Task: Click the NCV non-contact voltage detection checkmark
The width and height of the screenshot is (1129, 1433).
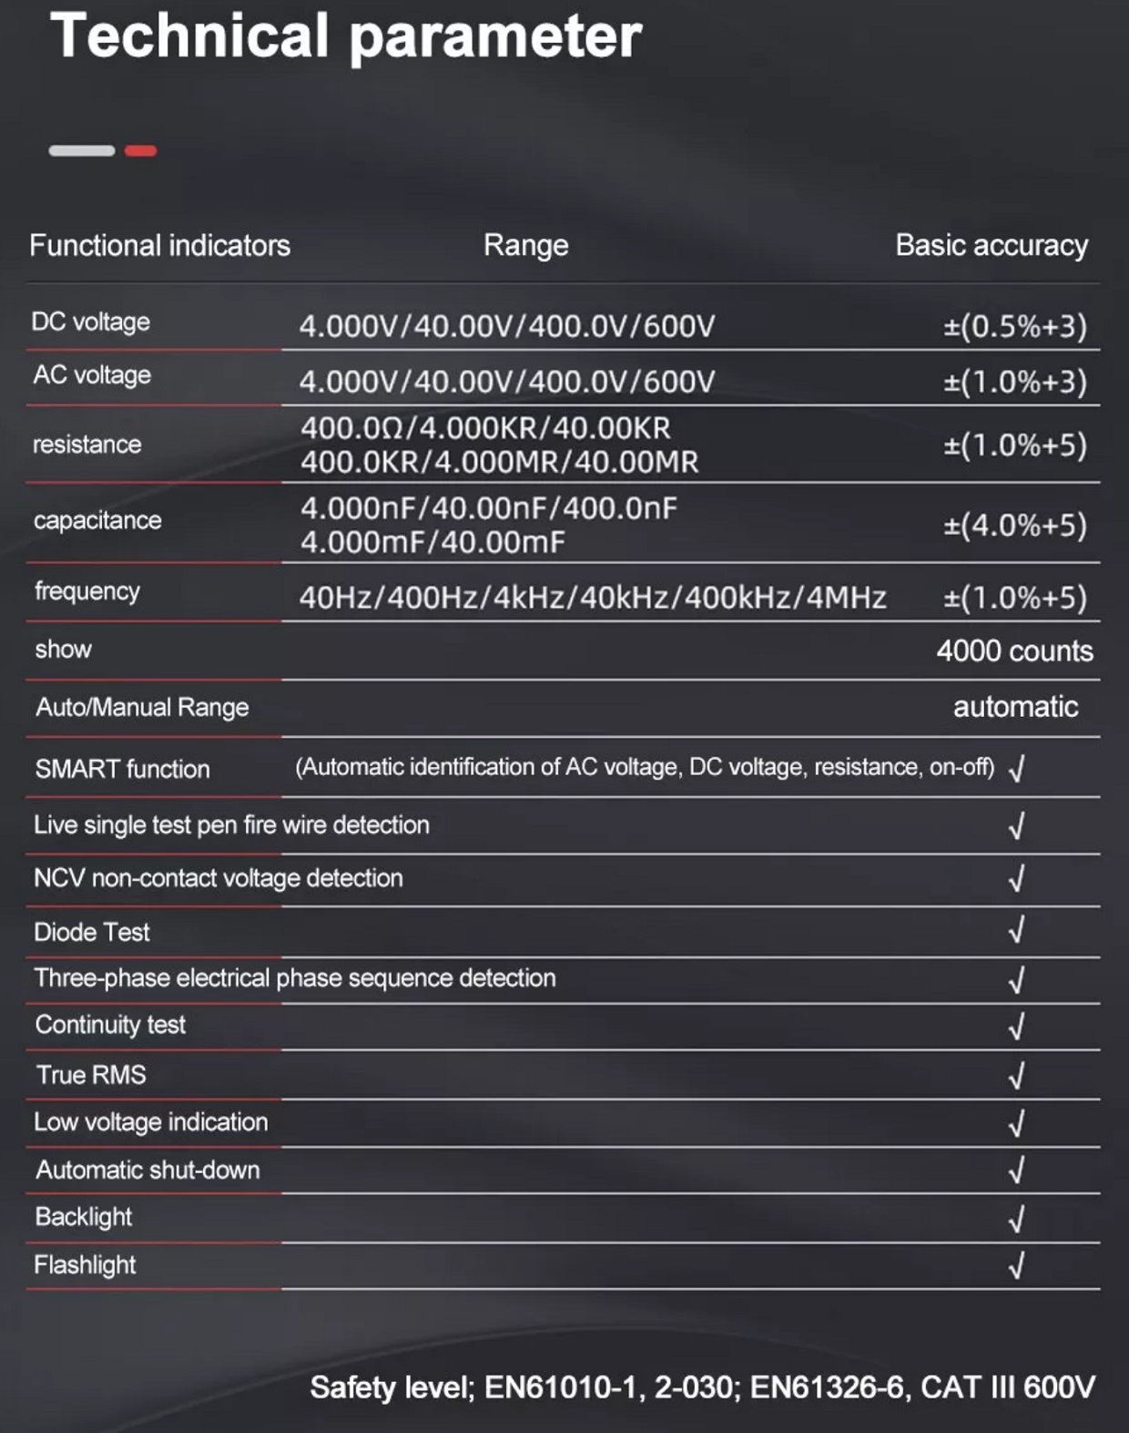Action: (1017, 878)
